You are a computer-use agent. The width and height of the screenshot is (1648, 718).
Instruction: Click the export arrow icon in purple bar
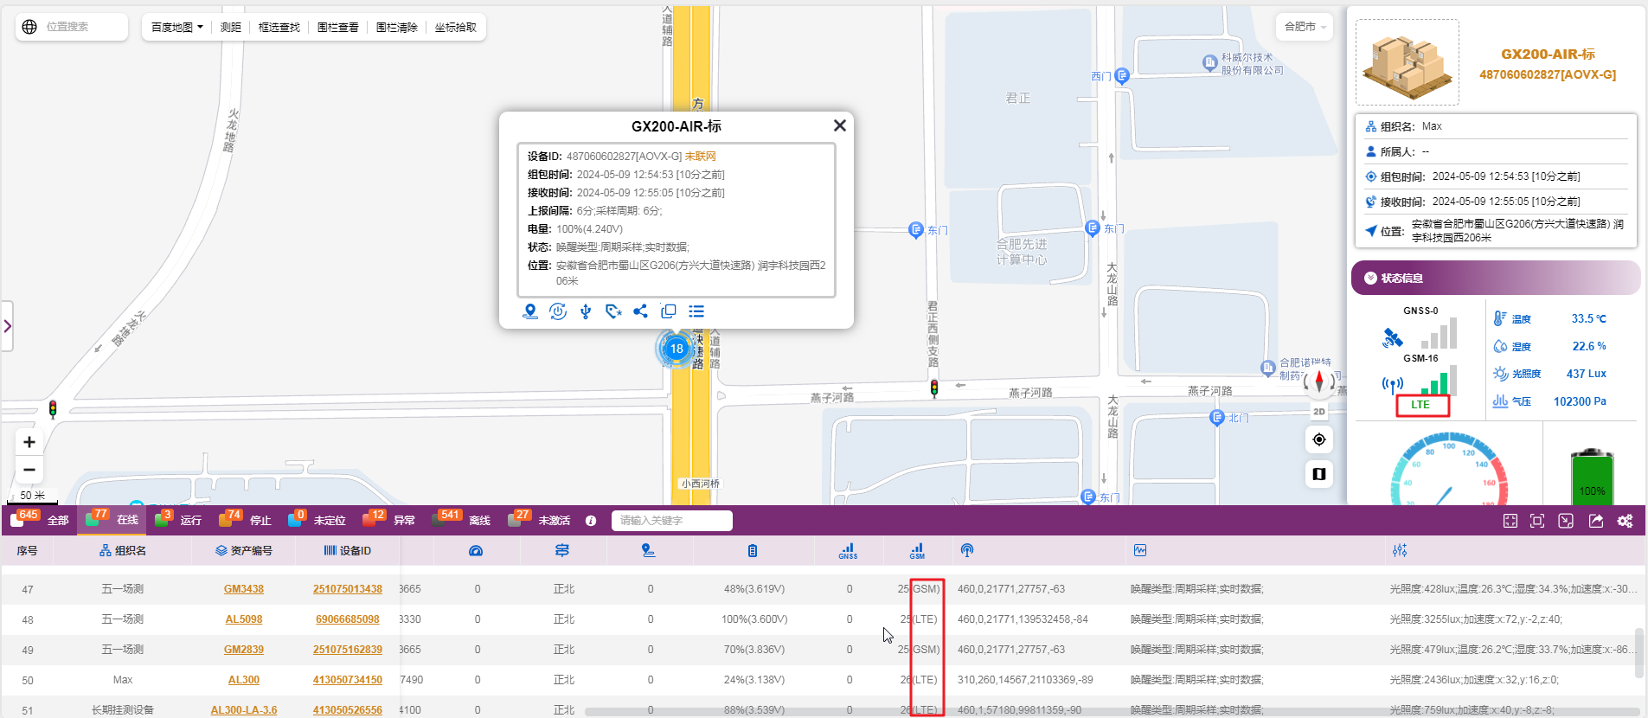(1596, 521)
